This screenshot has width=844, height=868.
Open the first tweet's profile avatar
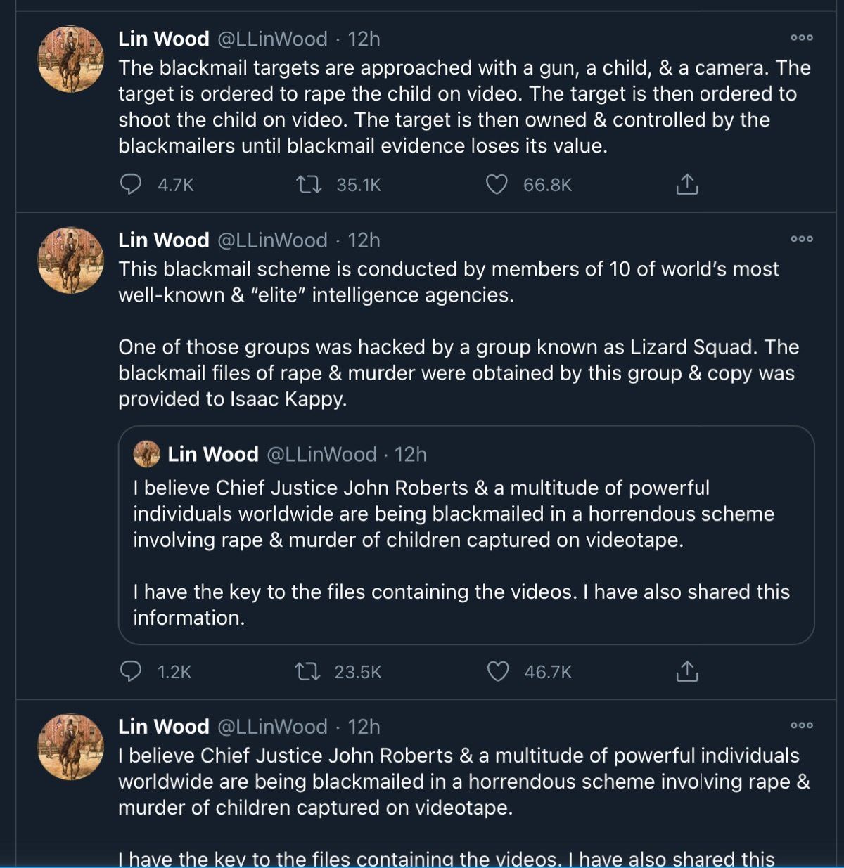click(70, 59)
